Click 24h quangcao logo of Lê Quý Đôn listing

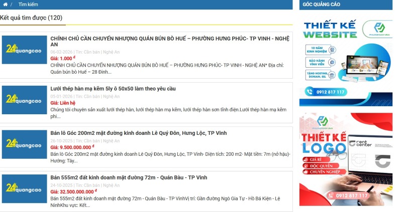24,144
